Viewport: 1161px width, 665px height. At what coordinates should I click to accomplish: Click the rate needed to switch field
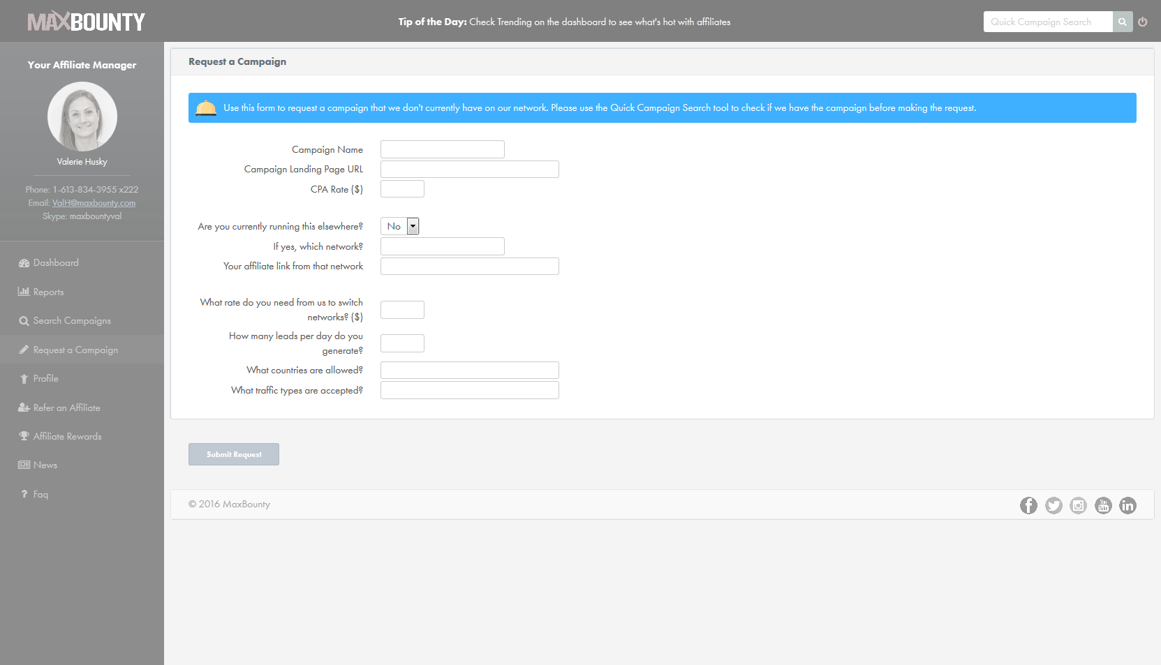pos(402,310)
